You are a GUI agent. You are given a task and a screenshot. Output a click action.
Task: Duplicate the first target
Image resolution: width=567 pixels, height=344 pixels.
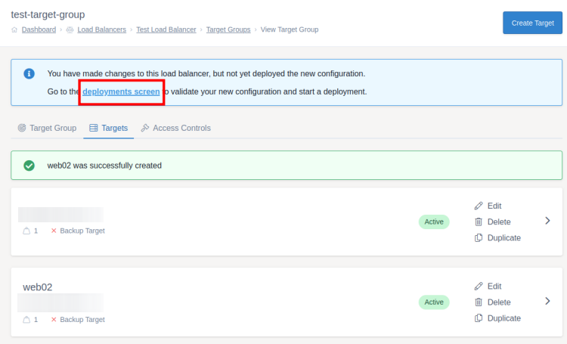click(x=497, y=237)
